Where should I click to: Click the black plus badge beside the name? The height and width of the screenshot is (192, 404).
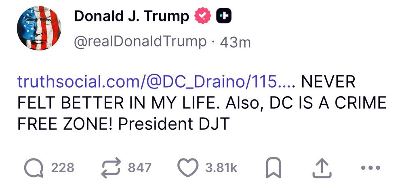pos(224,16)
